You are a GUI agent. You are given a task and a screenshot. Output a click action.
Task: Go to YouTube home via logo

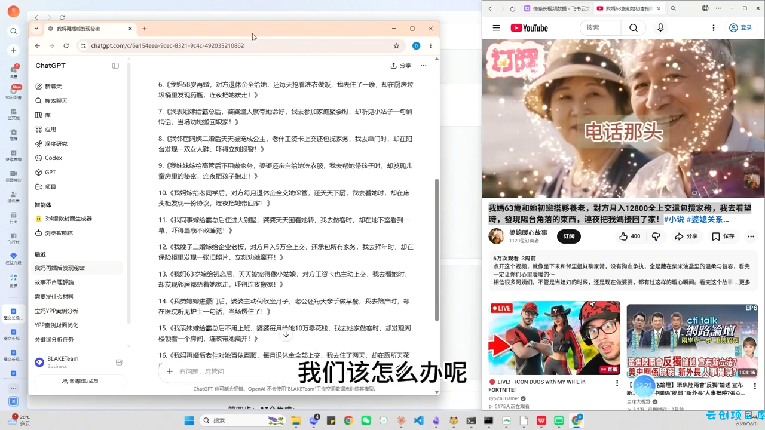(x=530, y=28)
